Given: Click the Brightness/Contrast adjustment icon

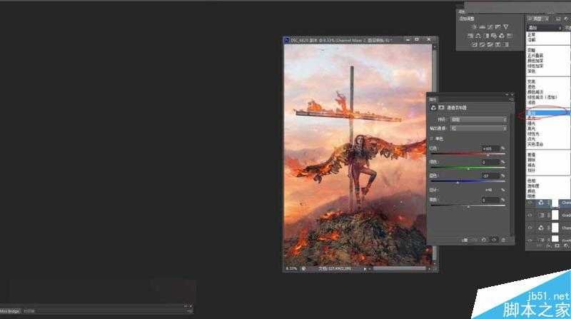Looking at the screenshot, I should [473, 26].
